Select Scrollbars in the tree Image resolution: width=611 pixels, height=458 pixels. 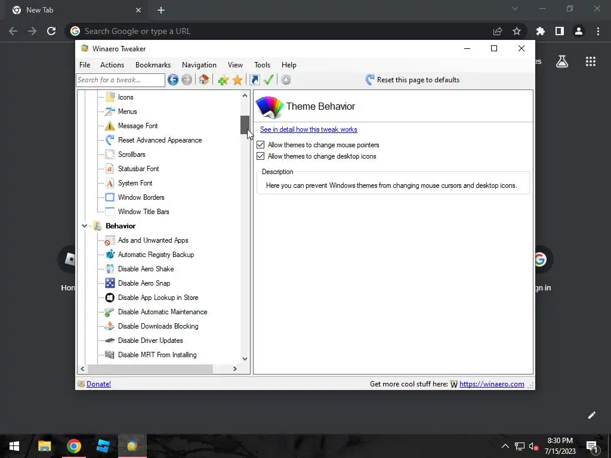(x=132, y=154)
